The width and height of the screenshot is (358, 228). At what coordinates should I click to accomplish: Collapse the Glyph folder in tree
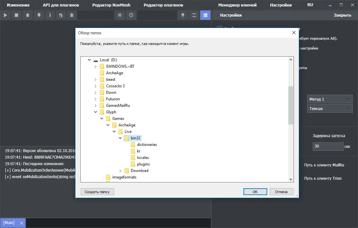tap(96, 112)
